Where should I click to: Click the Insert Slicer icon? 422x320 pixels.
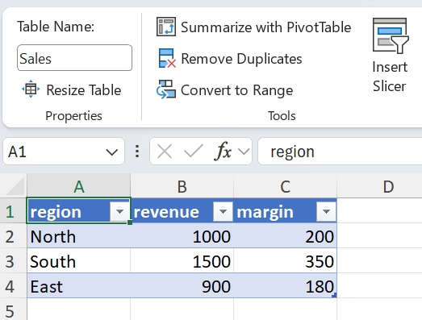[391, 35]
